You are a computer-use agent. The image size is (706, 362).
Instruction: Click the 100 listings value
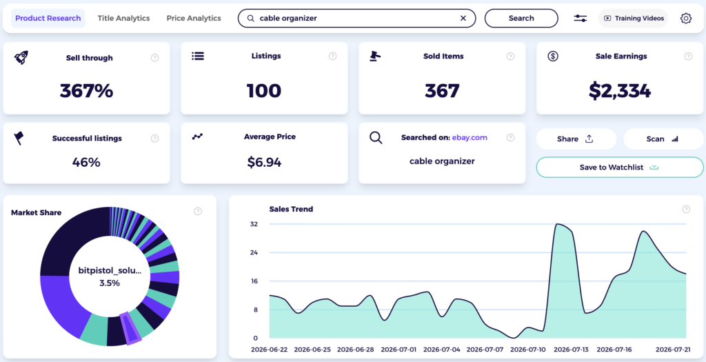[x=264, y=91]
